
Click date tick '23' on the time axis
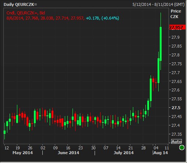pos(81,148)
